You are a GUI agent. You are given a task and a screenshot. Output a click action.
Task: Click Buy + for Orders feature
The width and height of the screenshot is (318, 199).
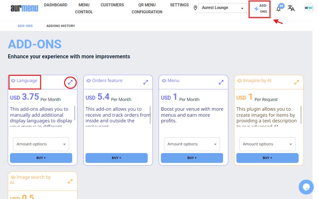point(116,158)
